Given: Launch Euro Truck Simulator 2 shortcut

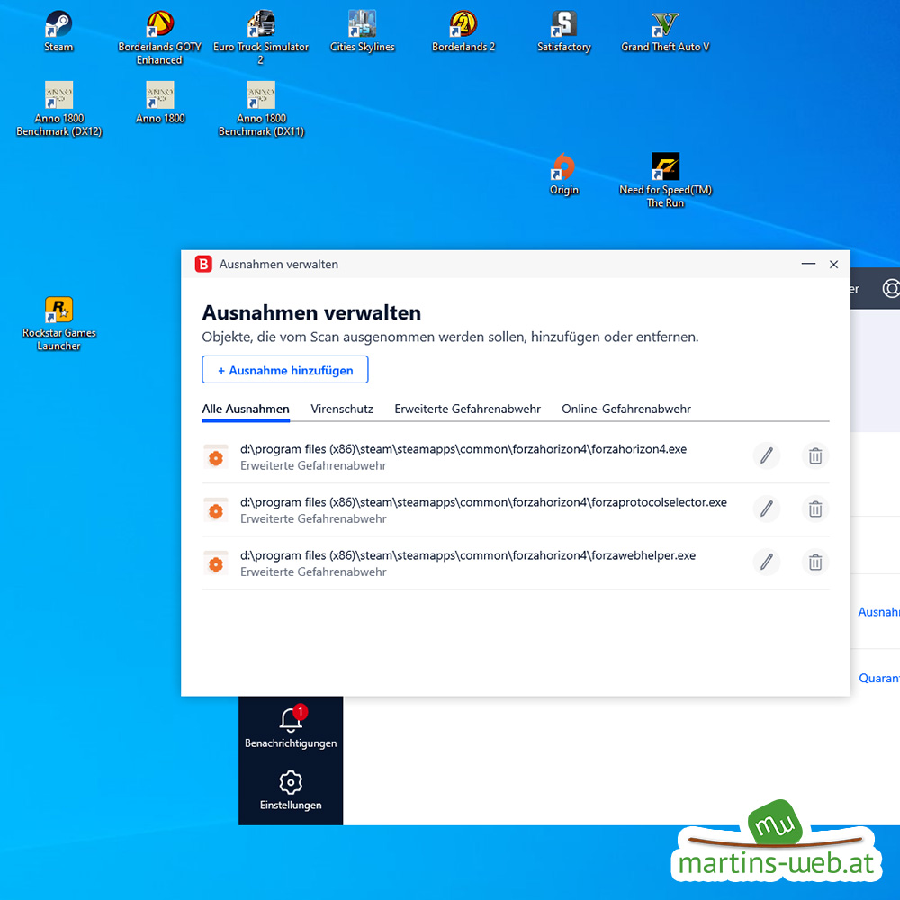Looking at the screenshot, I should [261, 38].
